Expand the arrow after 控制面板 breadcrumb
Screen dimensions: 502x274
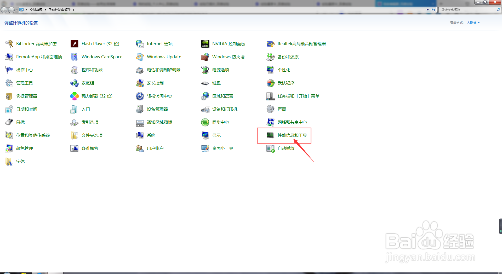tap(45, 10)
